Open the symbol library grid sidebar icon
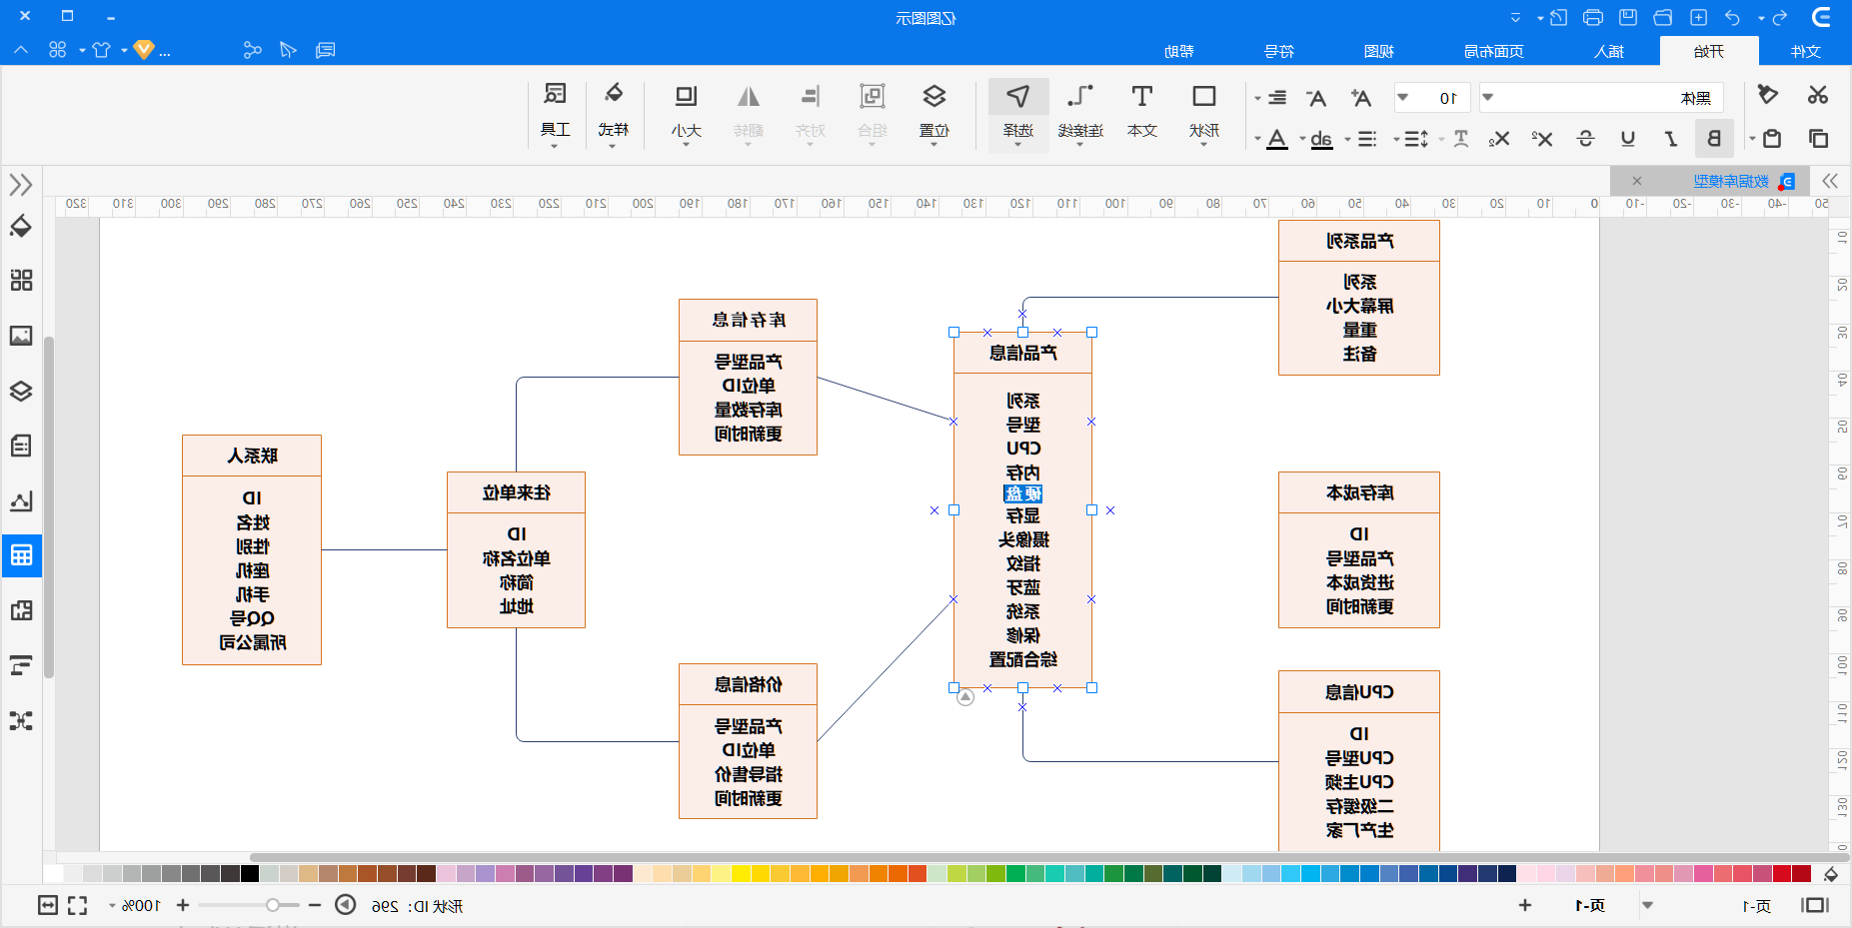The width and height of the screenshot is (1852, 928). coord(21,280)
